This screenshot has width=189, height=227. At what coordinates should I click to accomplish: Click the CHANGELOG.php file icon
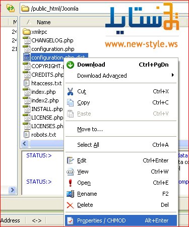pos(26,40)
